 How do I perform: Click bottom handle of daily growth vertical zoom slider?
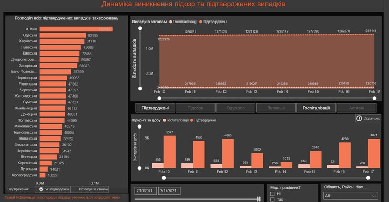pyautogui.click(x=140, y=168)
